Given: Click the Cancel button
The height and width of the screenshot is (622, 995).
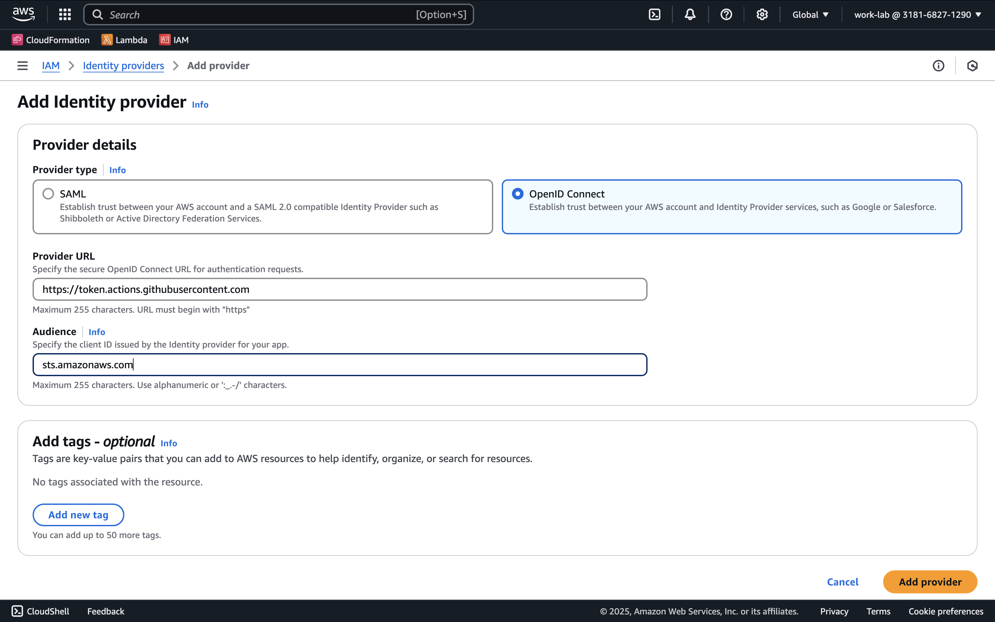Looking at the screenshot, I should (842, 582).
